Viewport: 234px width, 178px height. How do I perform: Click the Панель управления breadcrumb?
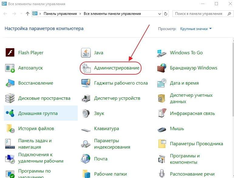pos(60,14)
